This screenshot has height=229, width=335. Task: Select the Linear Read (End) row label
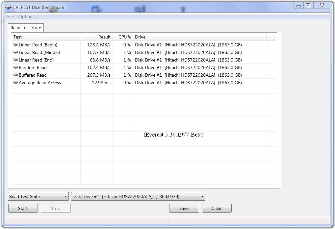[x=36, y=60]
